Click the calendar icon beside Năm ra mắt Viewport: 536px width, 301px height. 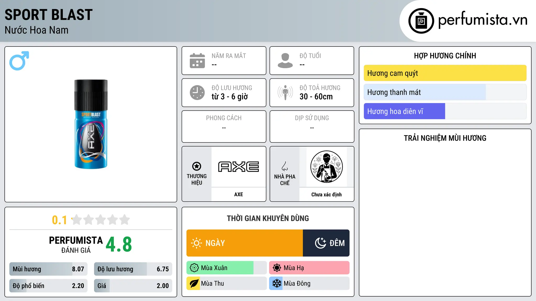(x=197, y=61)
